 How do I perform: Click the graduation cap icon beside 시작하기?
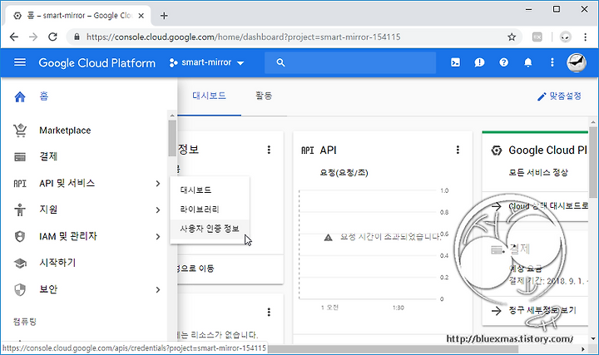pyautogui.click(x=20, y=263)
